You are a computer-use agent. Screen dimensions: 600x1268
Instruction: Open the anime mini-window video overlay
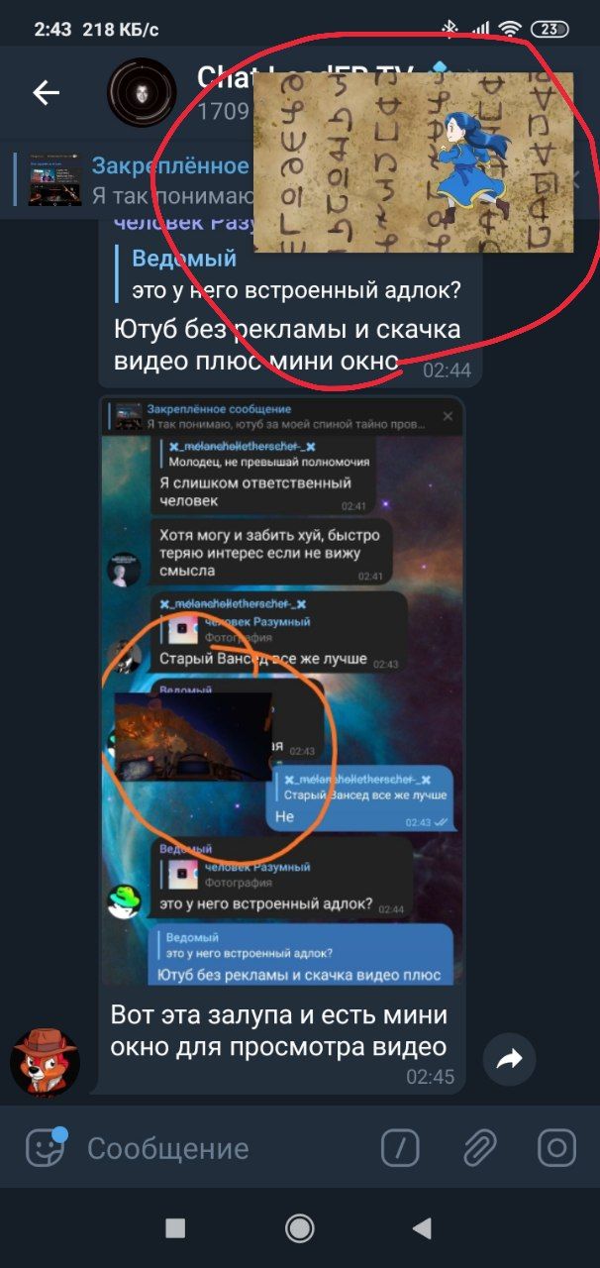coord(413,161)
